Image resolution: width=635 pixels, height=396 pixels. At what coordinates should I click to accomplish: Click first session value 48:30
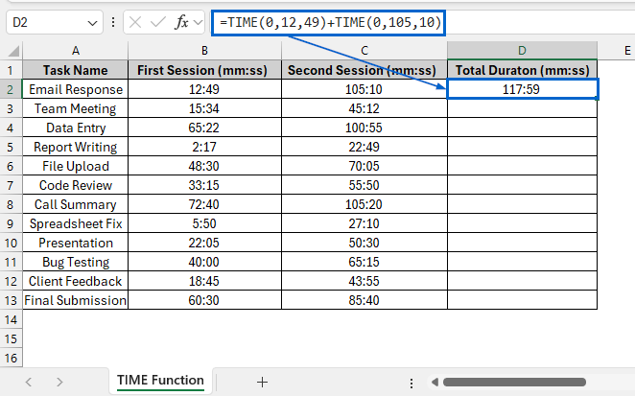pyautogui.click(x=204, y=166)
